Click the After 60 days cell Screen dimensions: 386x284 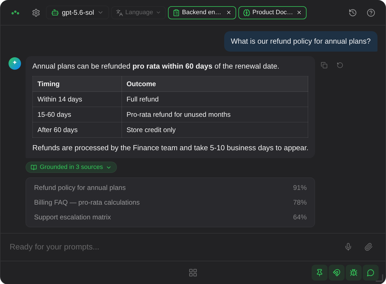(x=77, y=130)
